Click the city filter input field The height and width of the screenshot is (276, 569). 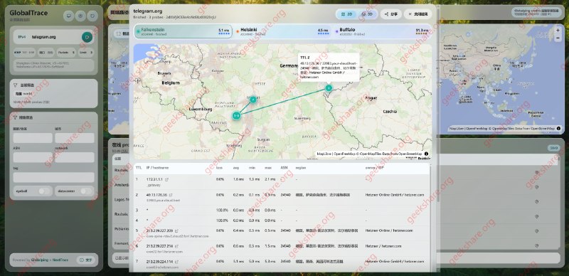tap(75, 138)
